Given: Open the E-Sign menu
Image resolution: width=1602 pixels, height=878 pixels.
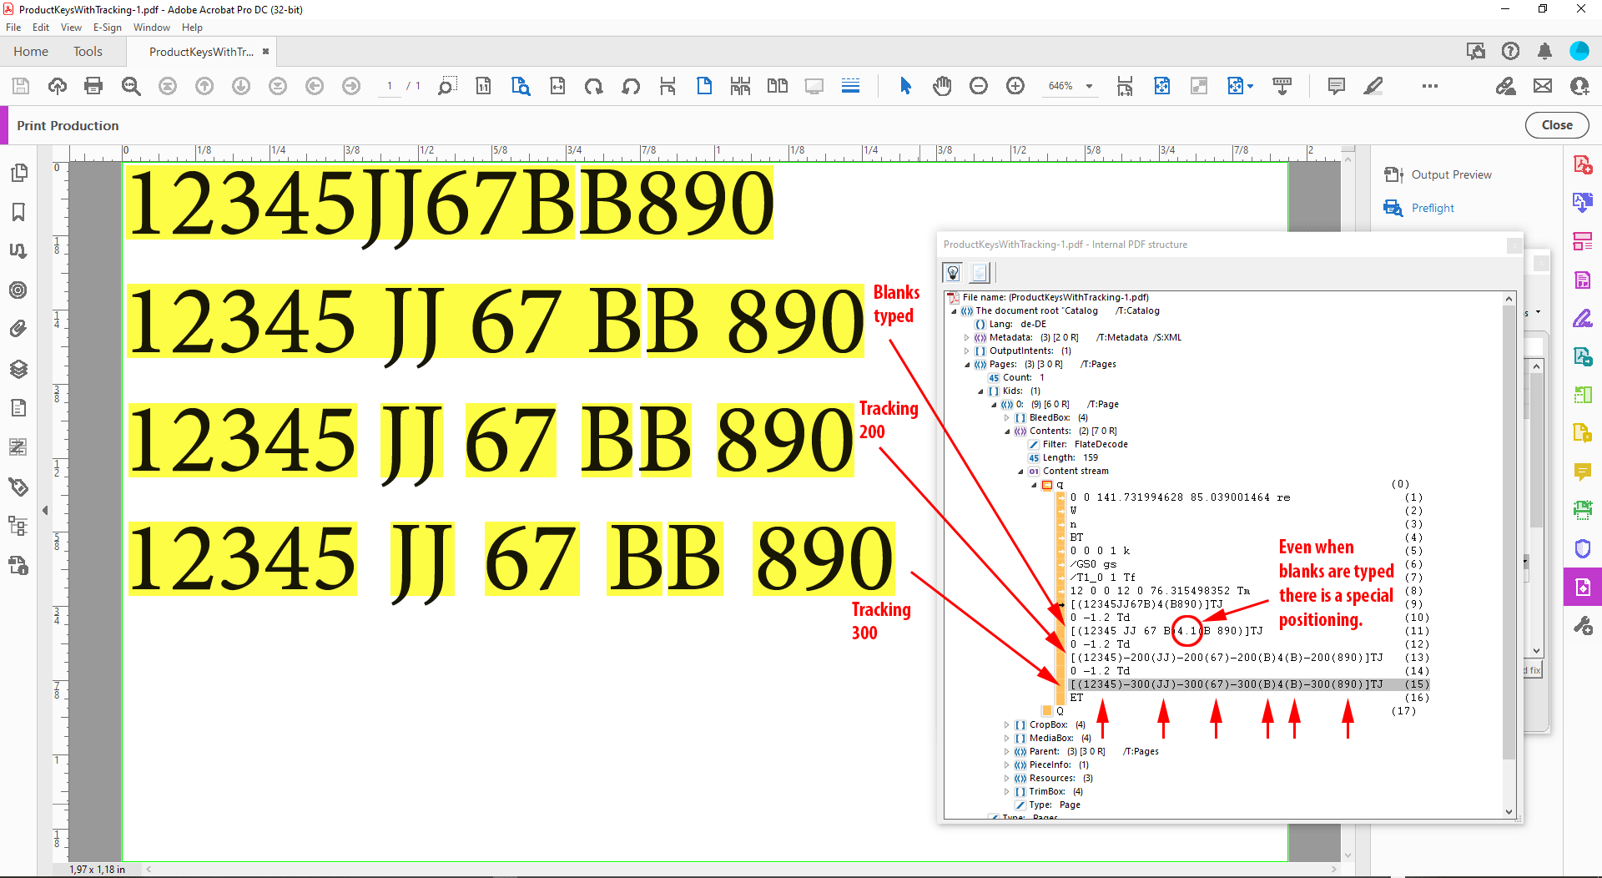Looking at the screenshot, I should coord(108,28).
